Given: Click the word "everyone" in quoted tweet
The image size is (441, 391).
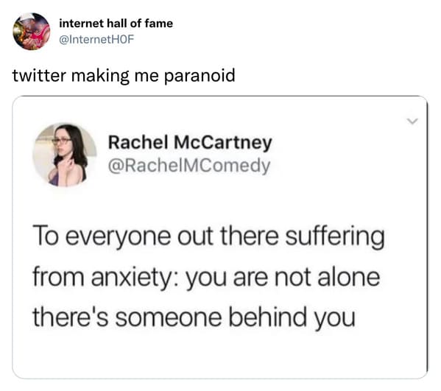Looking at the screenshot, I should (118, 237).
